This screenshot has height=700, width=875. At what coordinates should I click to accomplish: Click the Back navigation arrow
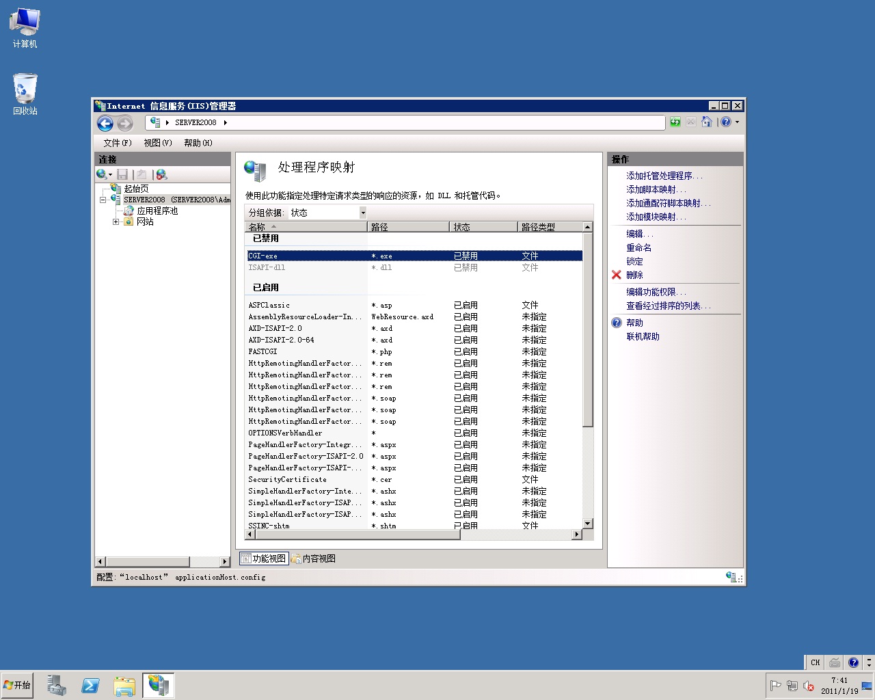[x=105, y=123]
